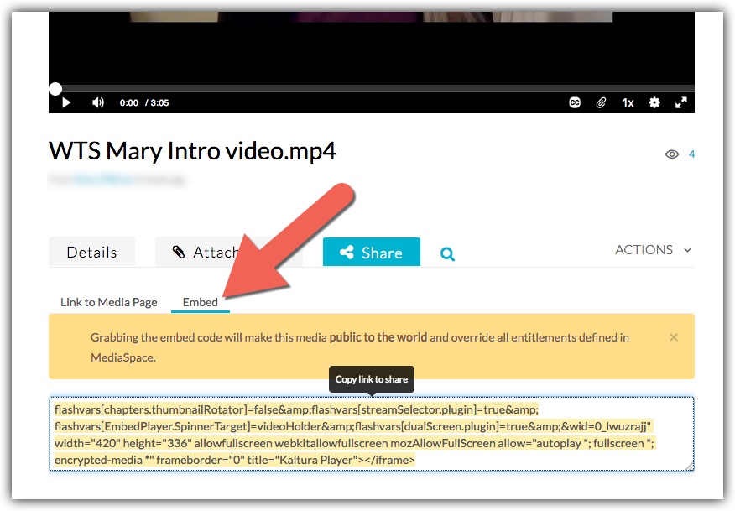Open attachments paperclip icon in player

tap(601, 102)
